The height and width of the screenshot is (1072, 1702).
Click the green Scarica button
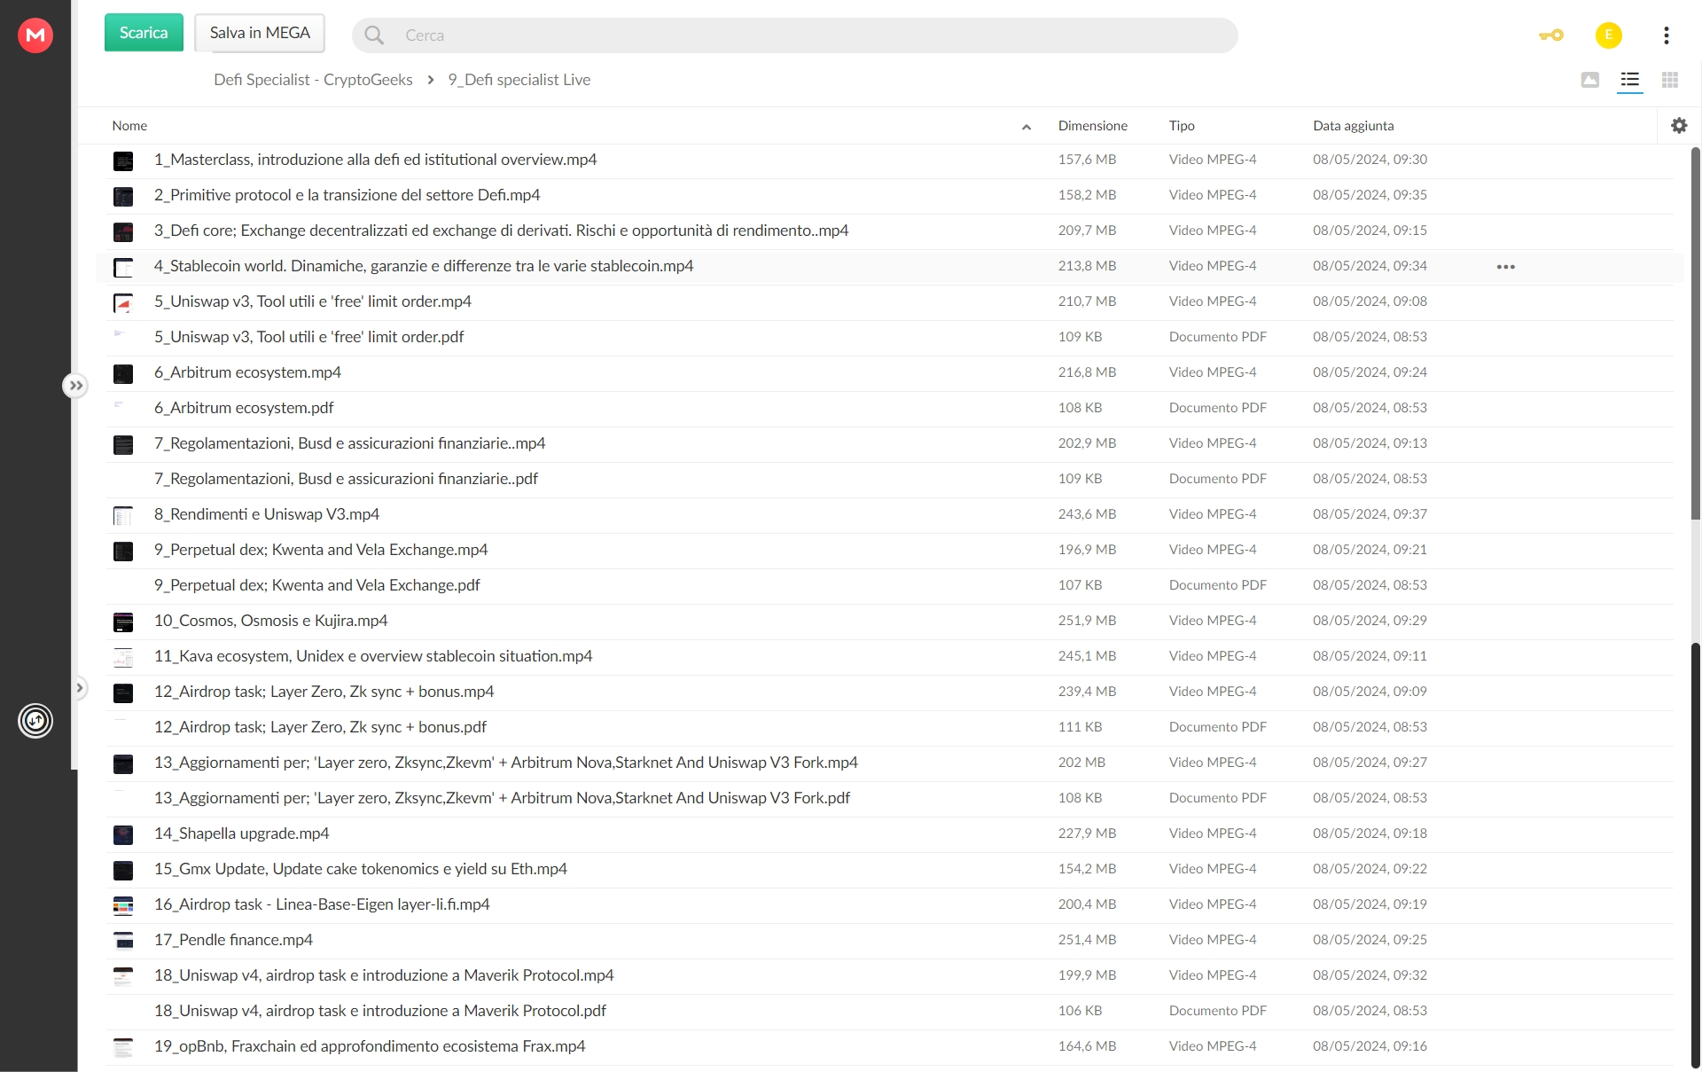click(x=144, y=33)
